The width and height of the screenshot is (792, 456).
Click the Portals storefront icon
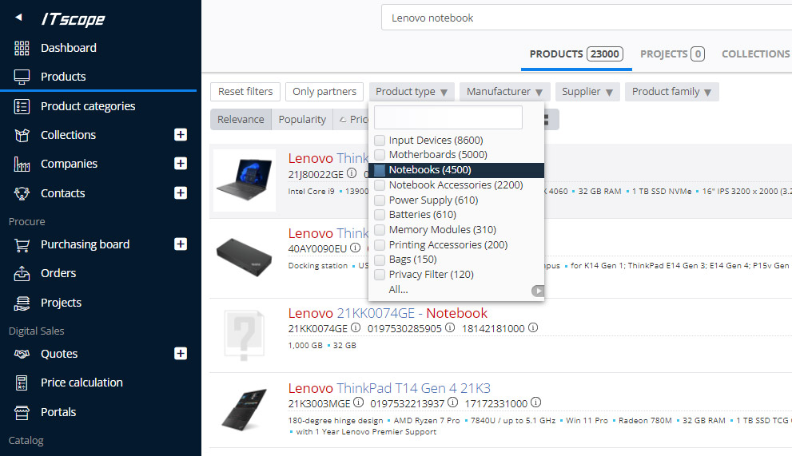pyautogui.click(x=22, y=413)
